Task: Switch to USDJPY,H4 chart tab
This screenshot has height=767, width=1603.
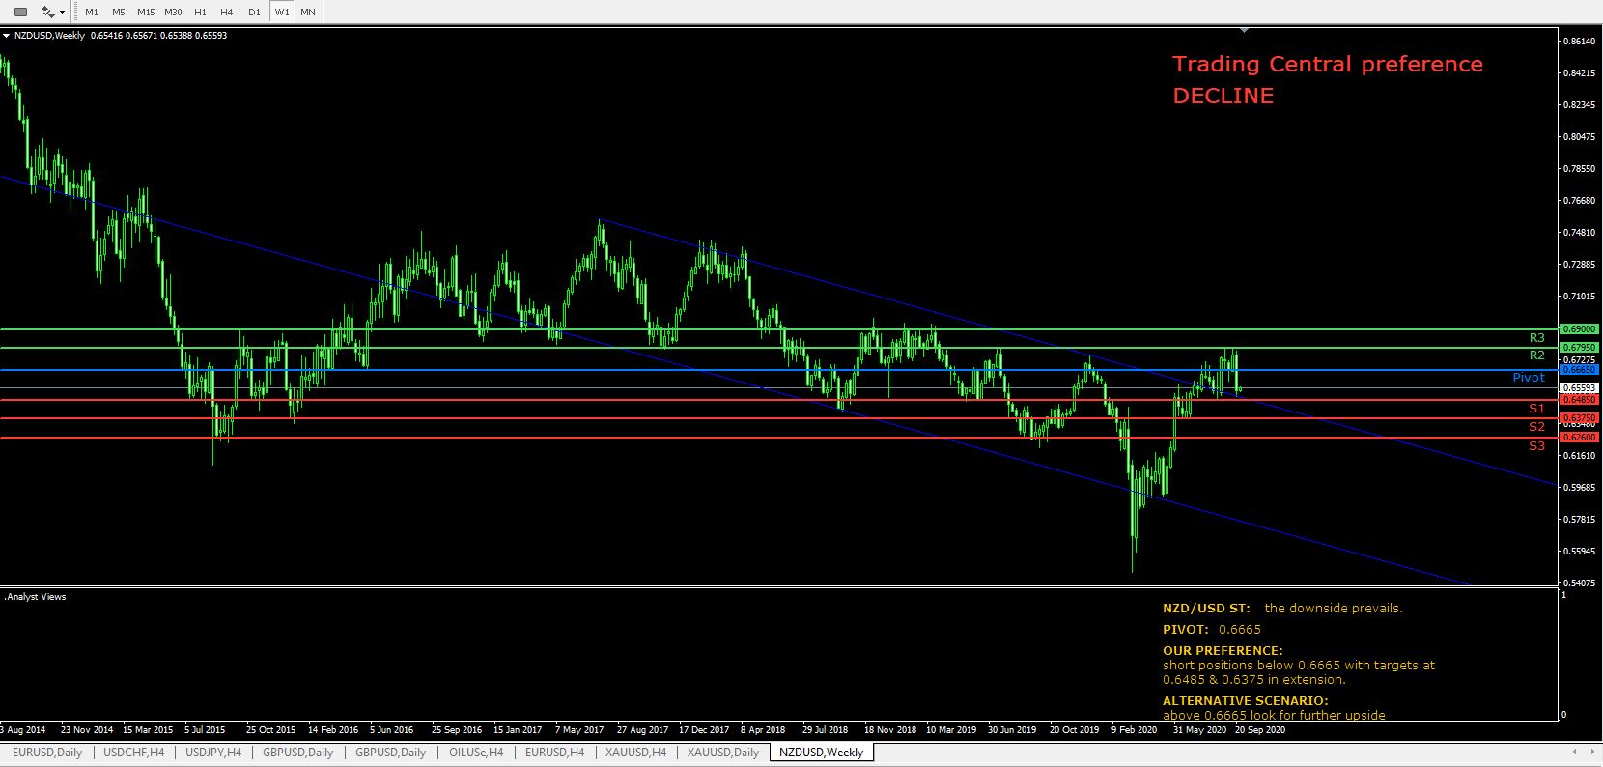Action: coord(213,753)
